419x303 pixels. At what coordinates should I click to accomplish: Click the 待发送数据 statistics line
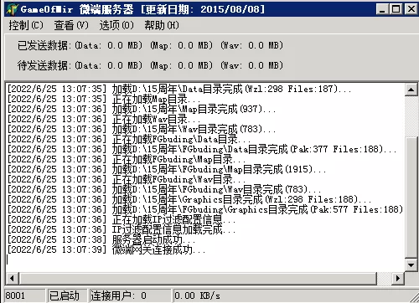(150, 65)
